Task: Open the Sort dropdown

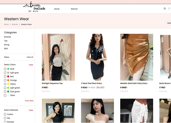Action: click(x=169, y=23)
